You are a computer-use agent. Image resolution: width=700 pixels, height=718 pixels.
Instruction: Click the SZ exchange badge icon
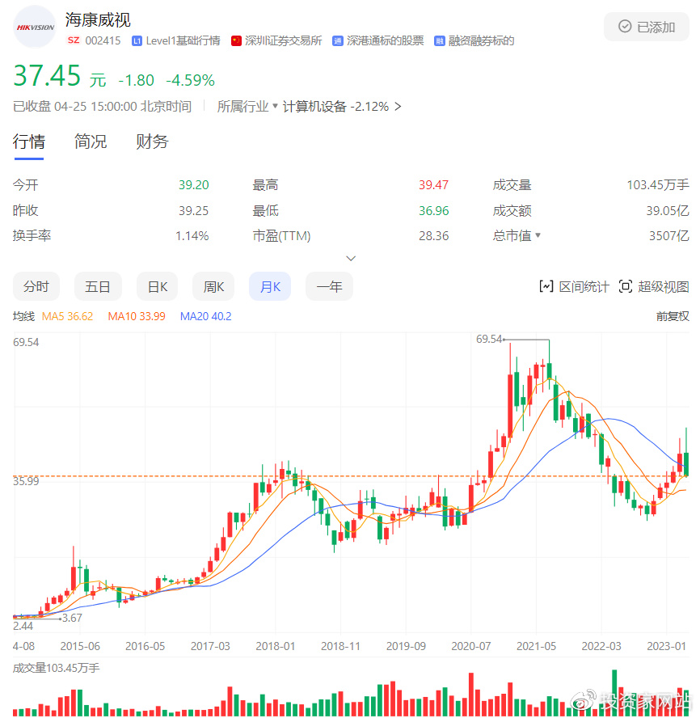tap(74, 40)
